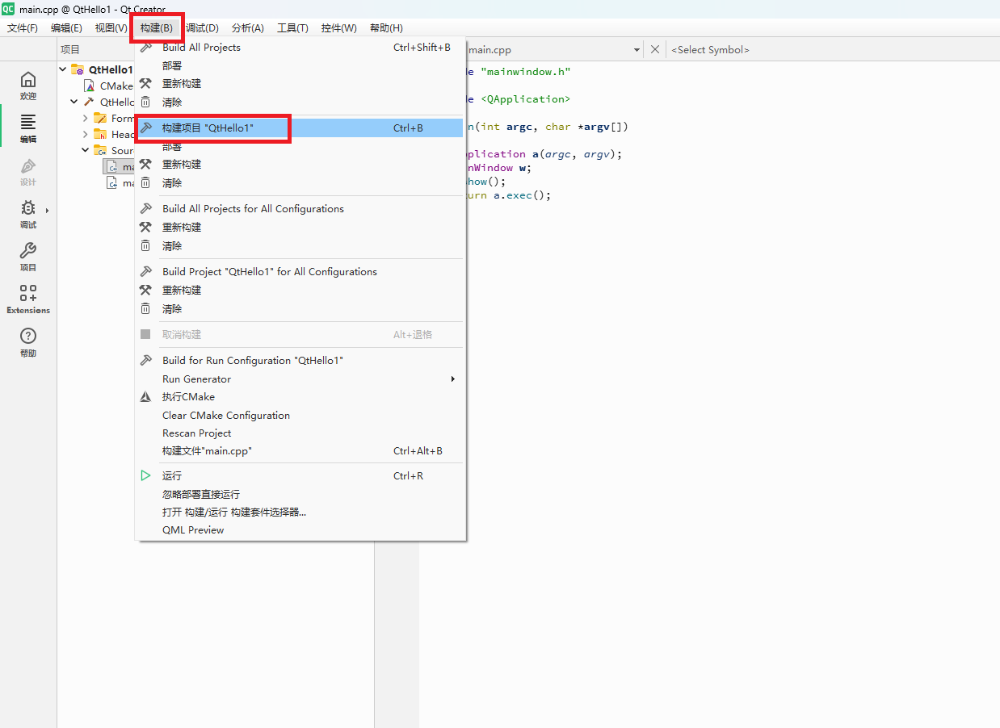The width and height of the screenshot is (1000, 728).
Task: Click the a.exec(); code text
Action: [x=523, y=195]
